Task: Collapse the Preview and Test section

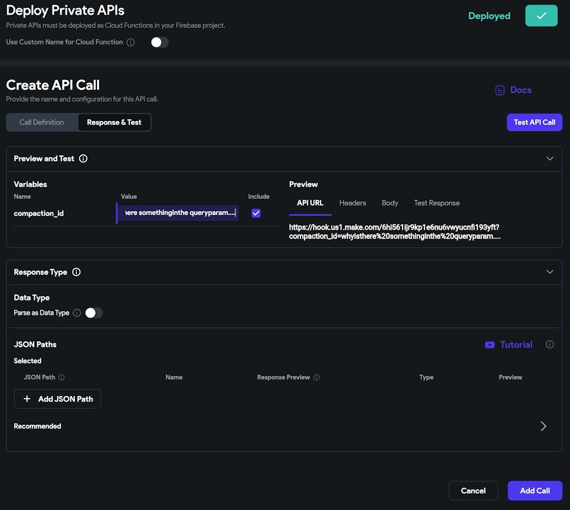Action: click(549, 159)
